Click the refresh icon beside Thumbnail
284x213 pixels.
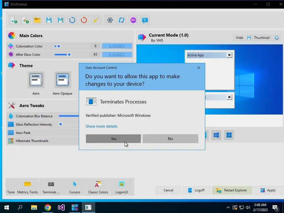click(277, 38)
